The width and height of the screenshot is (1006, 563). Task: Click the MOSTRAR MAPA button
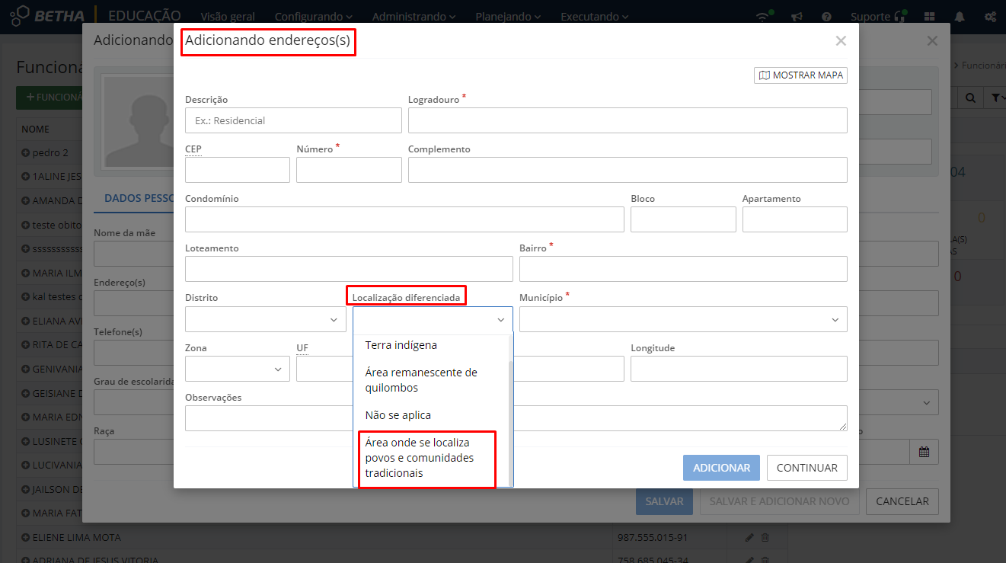pos(800,75)
